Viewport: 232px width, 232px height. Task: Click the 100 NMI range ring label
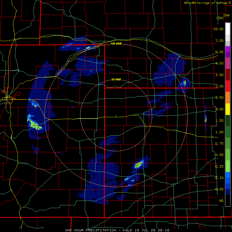(x=116, y=44)
